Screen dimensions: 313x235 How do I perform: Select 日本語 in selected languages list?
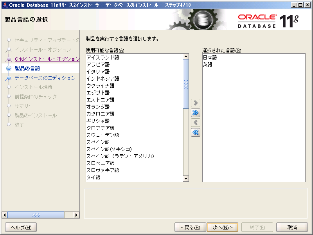(x=210, y=58)
